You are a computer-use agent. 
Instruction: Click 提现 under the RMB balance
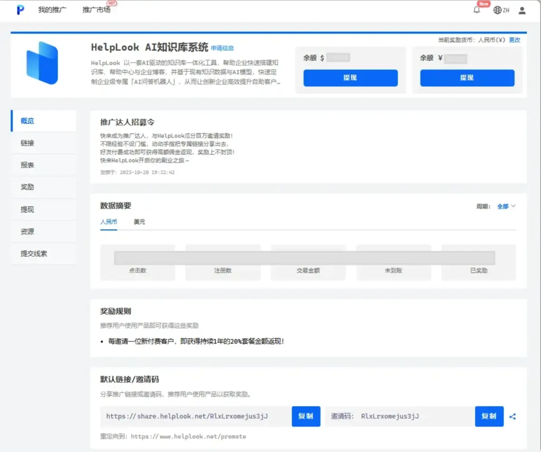467,78
